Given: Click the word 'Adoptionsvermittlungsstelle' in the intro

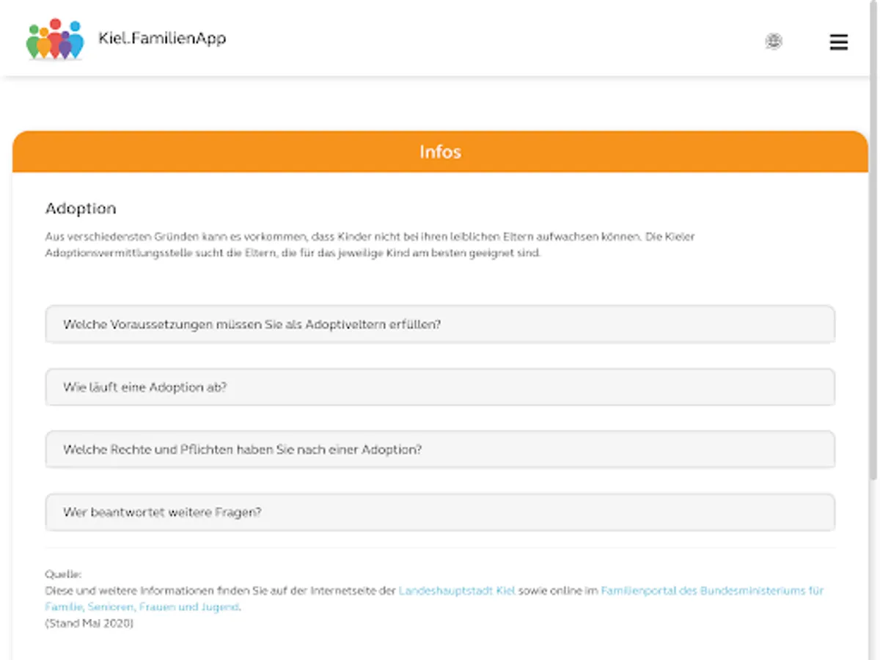Looking at the screenshot, I should (109, 253).
